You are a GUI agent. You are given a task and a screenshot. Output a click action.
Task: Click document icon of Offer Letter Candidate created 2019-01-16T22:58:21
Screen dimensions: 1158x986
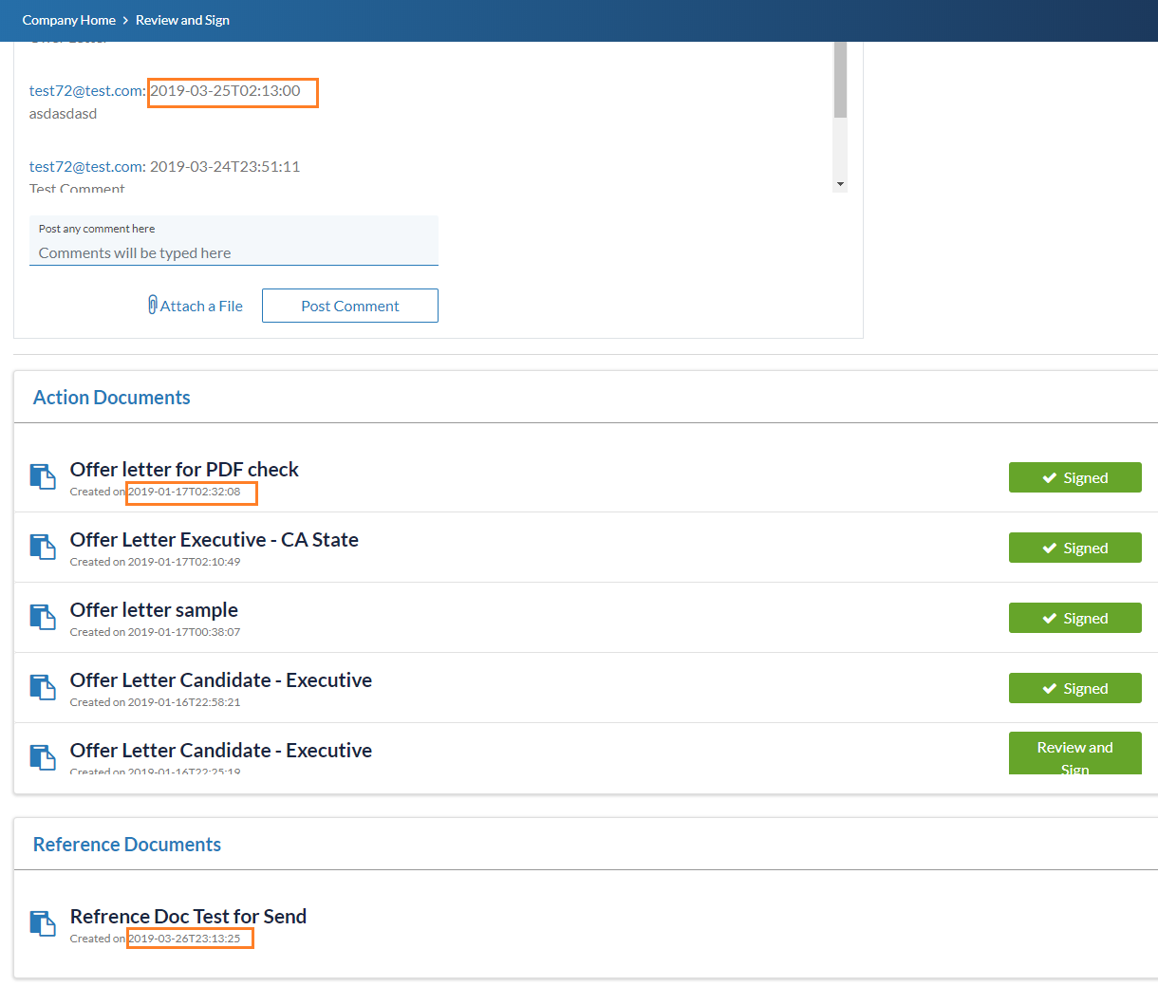[x=43, y=687]
